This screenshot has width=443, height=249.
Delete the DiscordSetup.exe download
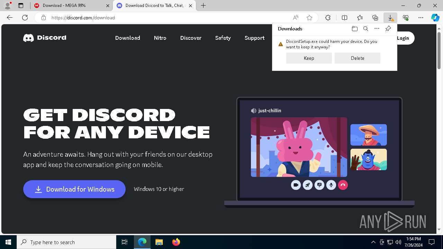[x=358, y=58]
